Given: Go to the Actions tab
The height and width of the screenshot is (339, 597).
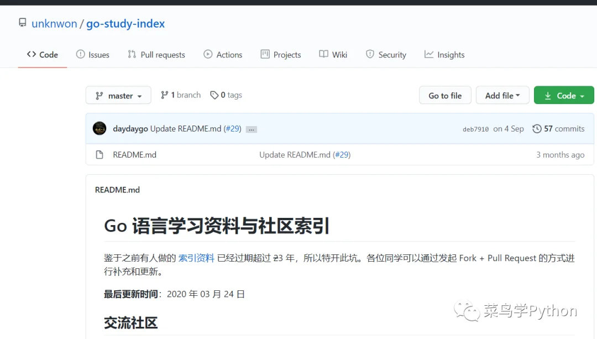Looking at the screenshot, I should [223, 55].
